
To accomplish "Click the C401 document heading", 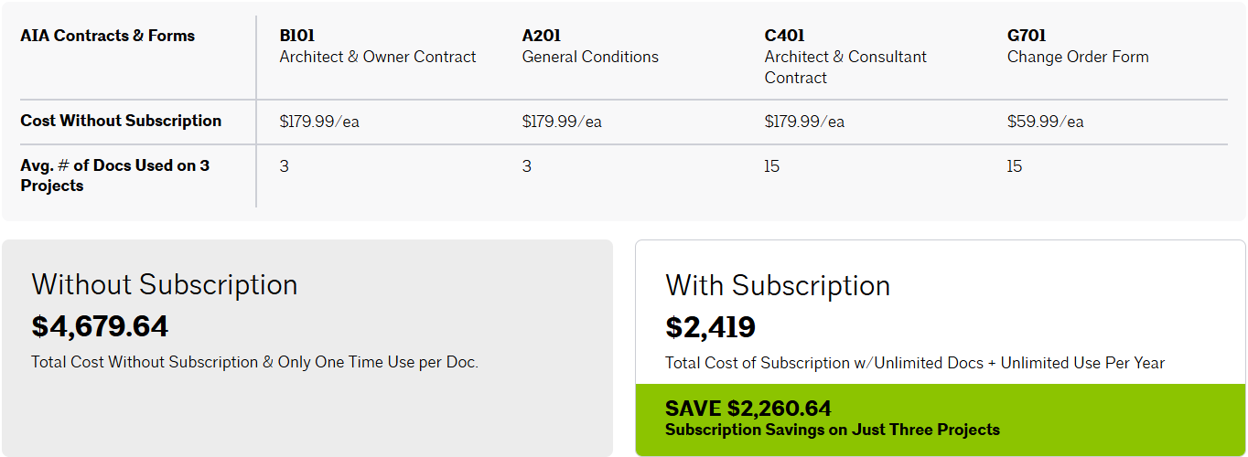I will 784,37.
